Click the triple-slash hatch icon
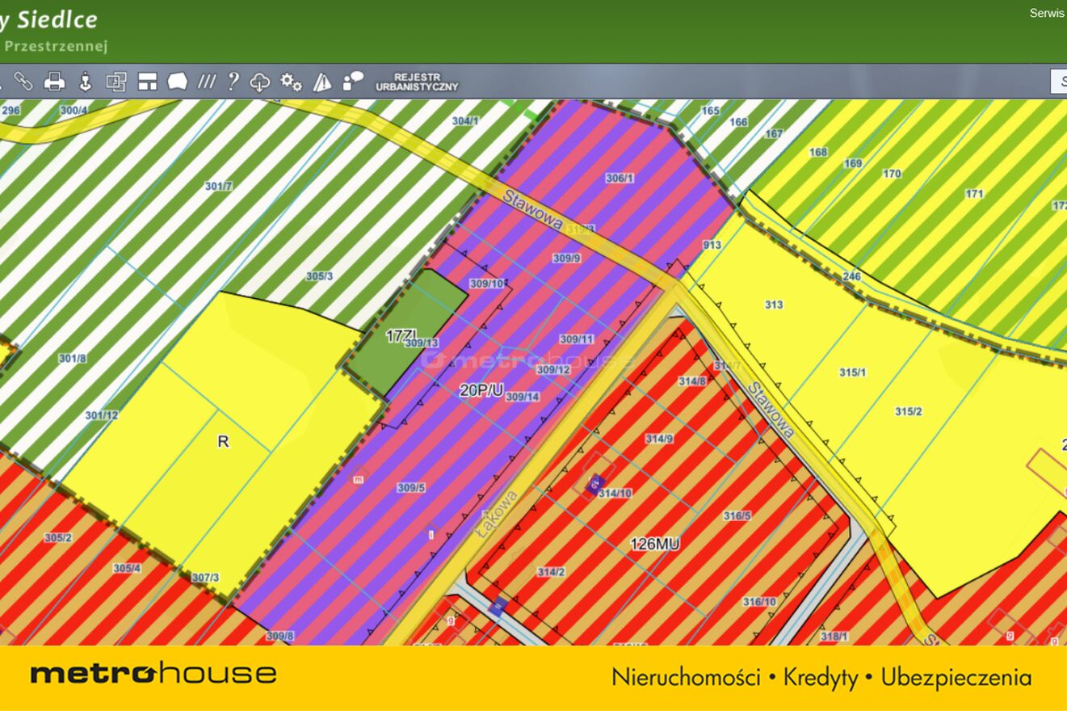 [x=207, y=81]
